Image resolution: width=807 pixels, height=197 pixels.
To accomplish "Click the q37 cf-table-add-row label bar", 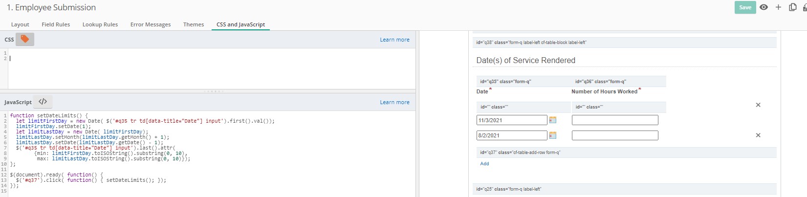I will tap(627, 153).
